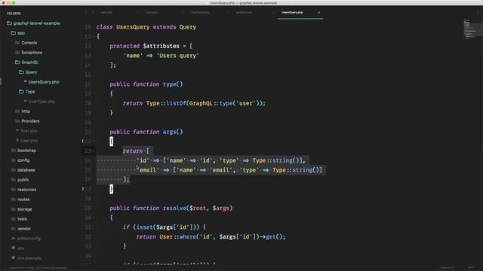Click the unsaved marker on UsersQuery.php tab
This screenshot has width=483, height=271.
[318, 13]
